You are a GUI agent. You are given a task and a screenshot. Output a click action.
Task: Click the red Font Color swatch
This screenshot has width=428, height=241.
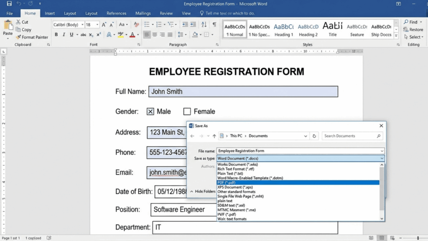[x=132, y=34]
